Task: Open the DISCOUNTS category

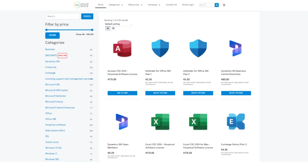Action: (x=51, y=56)
